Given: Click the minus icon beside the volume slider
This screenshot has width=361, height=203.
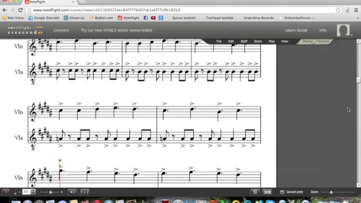Looking at the screenshot, I should (x=41, y=192).
